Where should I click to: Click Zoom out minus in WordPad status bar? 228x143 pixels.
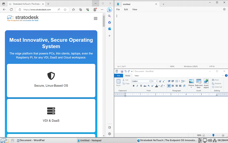[x=204, y=135]
